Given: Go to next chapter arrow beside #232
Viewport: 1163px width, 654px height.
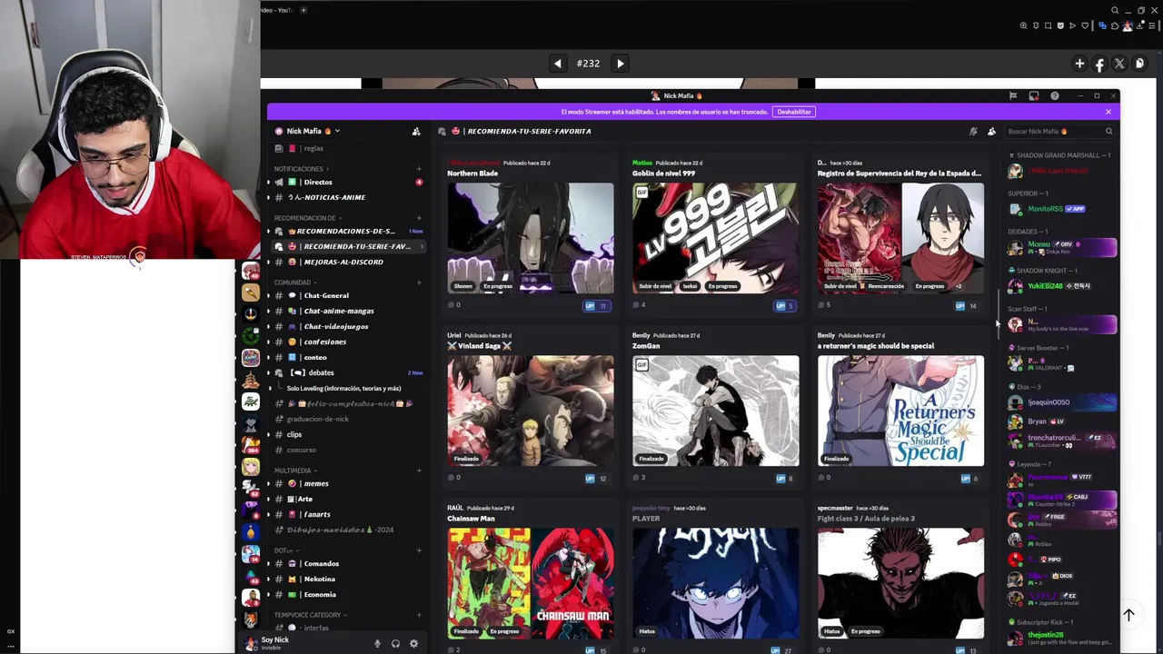Looking at the screenshot, I should [620, 64].
